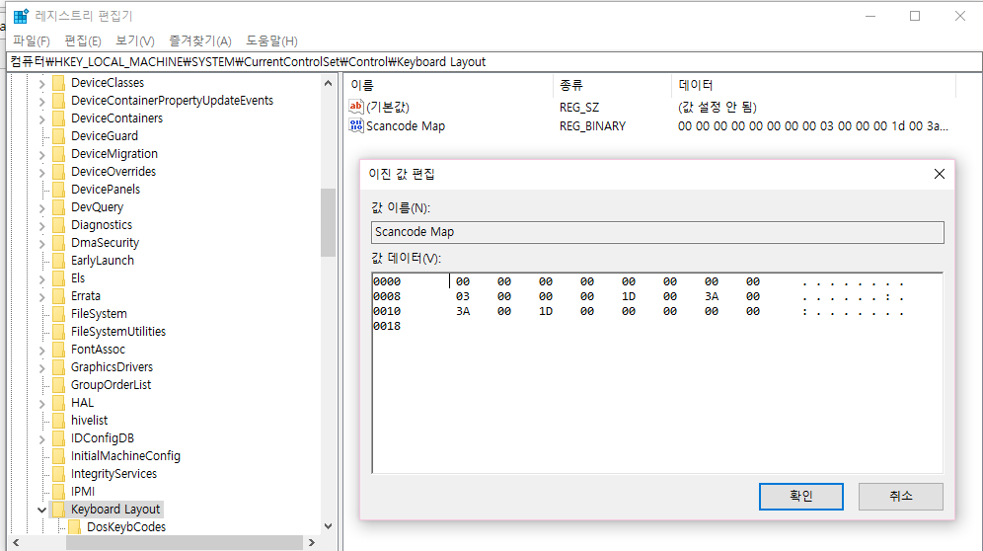Expand the DevQuery key

pos(42,207)
